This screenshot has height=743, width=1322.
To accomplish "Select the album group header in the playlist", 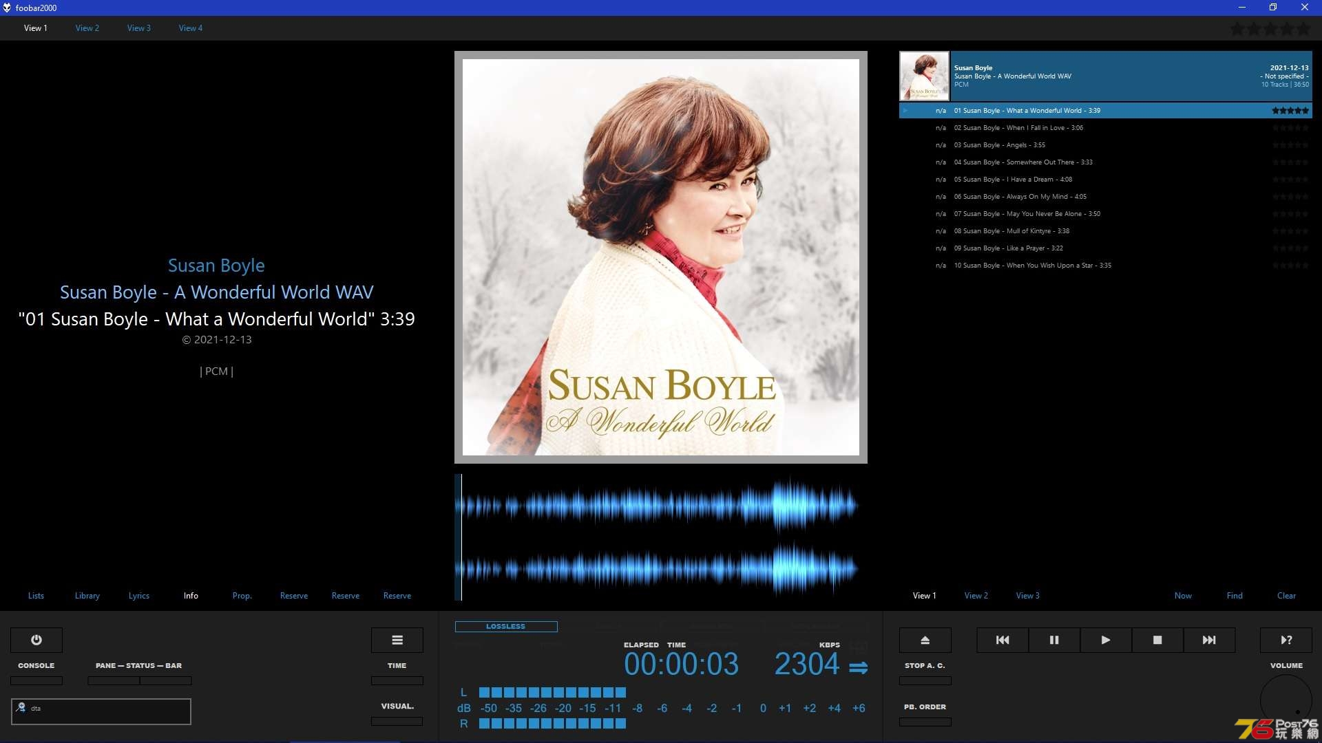I will pos(1106,76).
